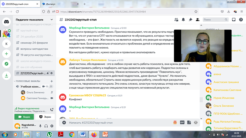Screen dimensions: 246x138
Task: Create voice channel plus icon
Action: coord(52,81)
